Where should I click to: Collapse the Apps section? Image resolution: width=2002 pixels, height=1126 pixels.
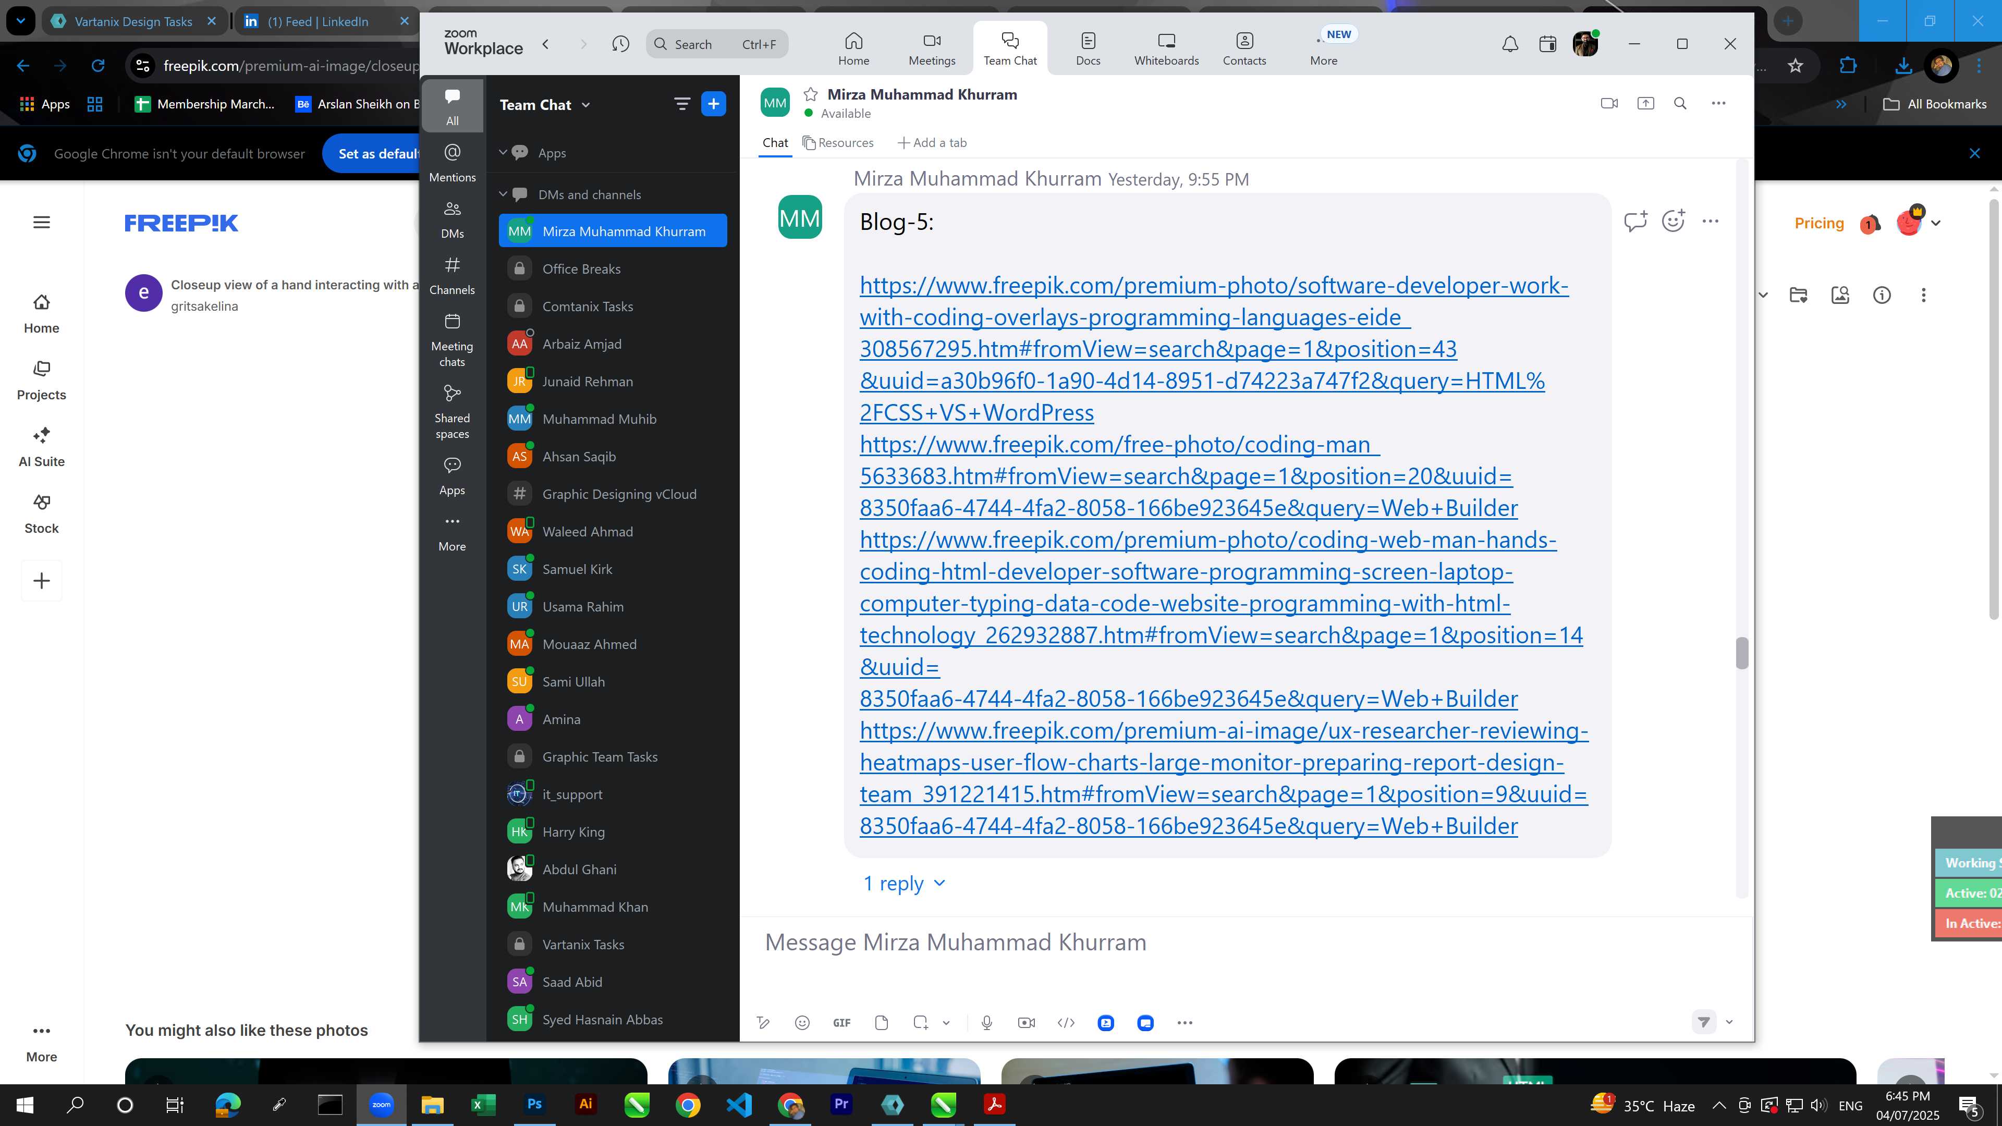[x=503, y=152]
